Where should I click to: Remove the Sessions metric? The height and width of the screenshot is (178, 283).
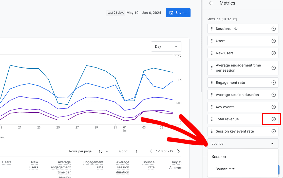pyautogui.click(x=273, y=29)
